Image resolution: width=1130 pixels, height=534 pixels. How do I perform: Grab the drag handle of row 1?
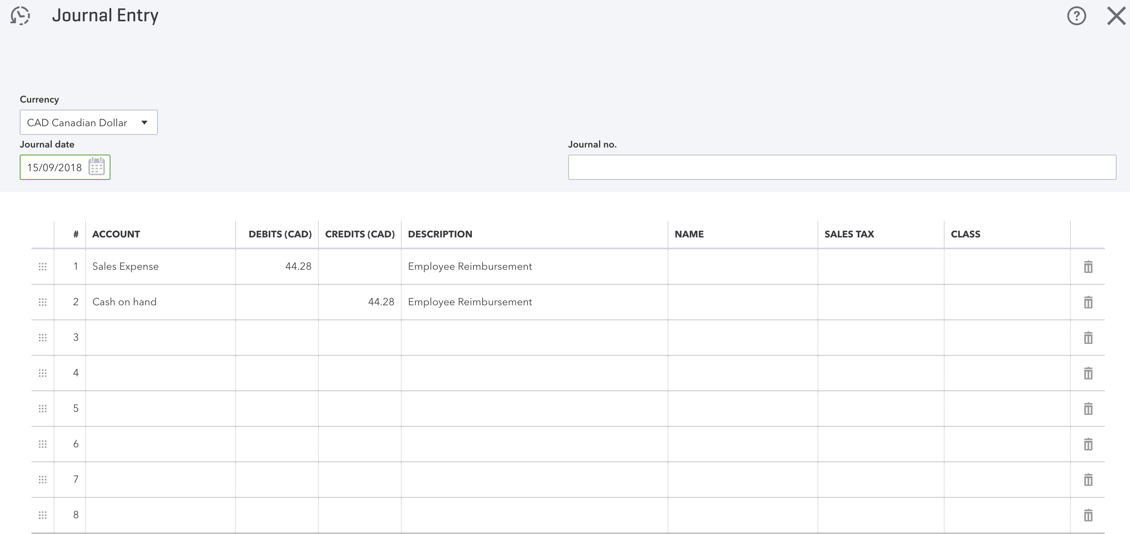pyautogui.click(x=43, y=267)
